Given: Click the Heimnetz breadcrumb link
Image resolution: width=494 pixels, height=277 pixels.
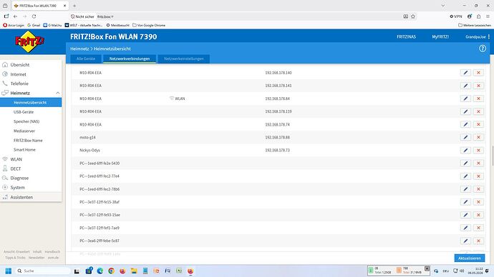Looking at the screenshot, I should tap(79, 49).
